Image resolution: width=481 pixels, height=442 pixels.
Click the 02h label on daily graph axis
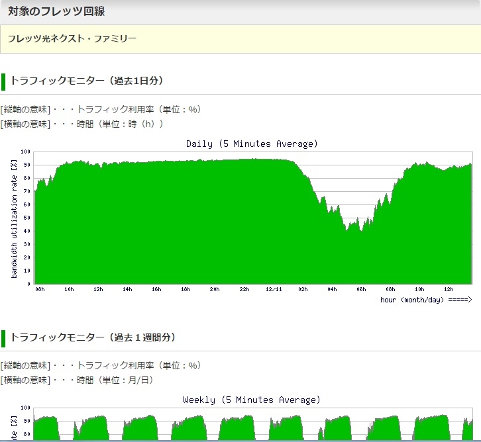(x=303, y=289)
